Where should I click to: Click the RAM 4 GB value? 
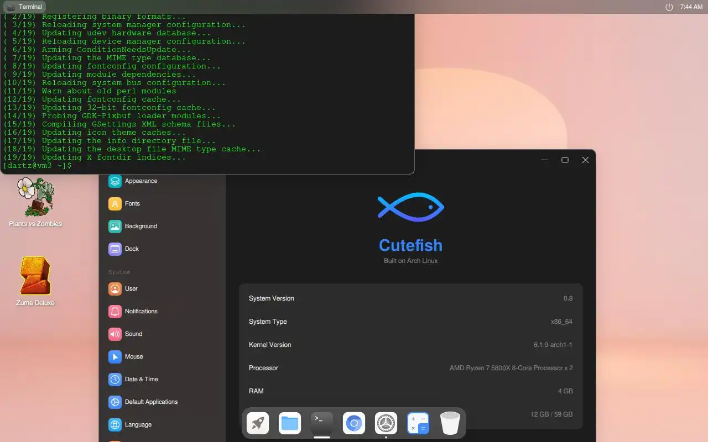point(565,391)
